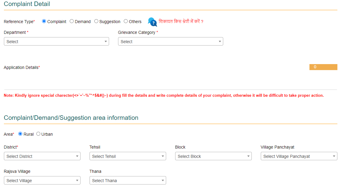
Task: Expand the Grievance Category selector
Action: pos(170,41)
